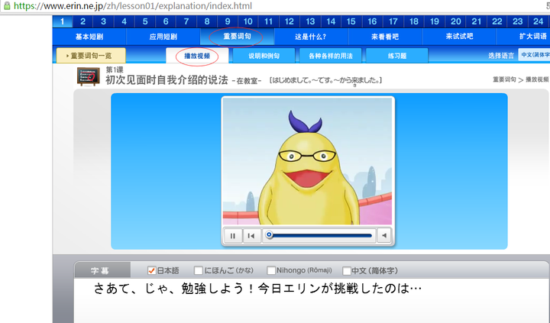The image size is (550, 323).
Task: Go to lesson 11
Action: (269, 21)
